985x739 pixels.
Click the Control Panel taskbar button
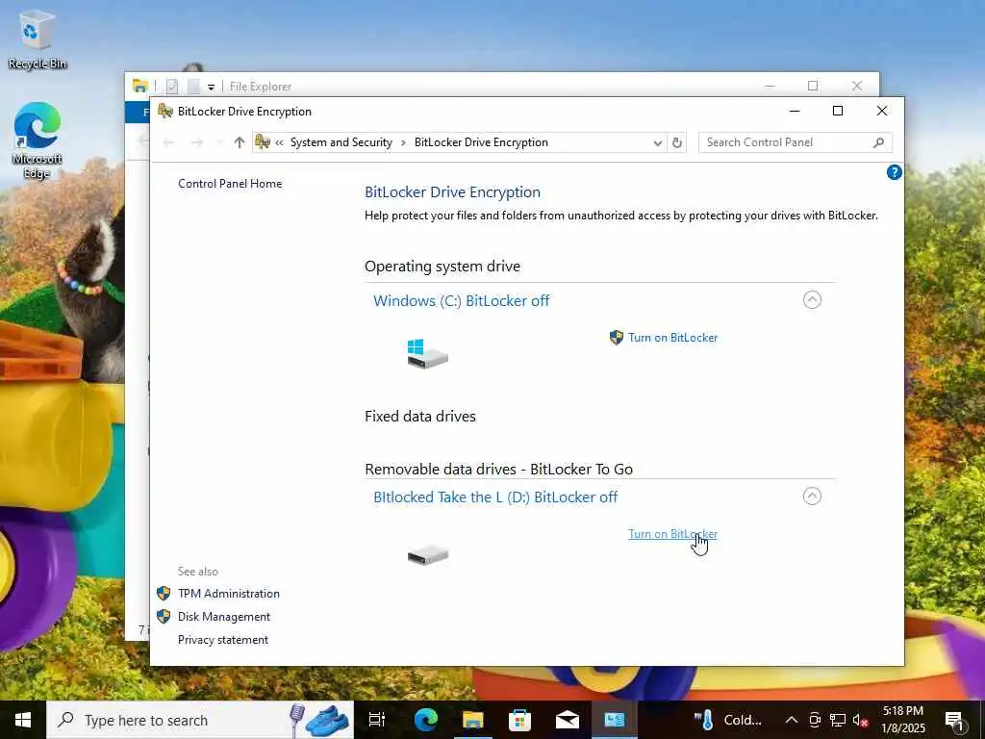[615, 720]
